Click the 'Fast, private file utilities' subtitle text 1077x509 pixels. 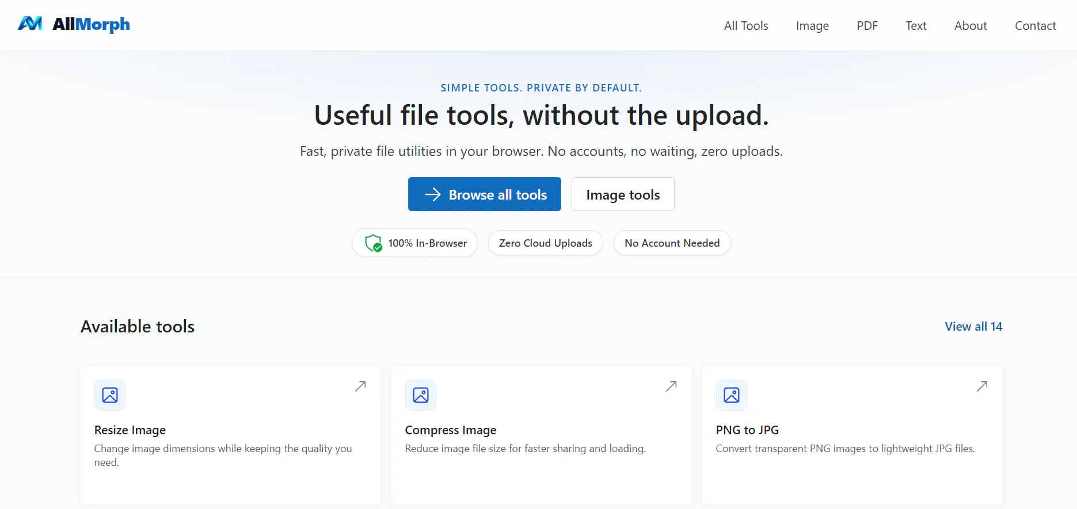pyautogui.click(x=541, y=151)
